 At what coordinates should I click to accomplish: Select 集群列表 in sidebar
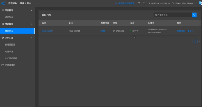pyautogui.click(x=17, y=31)
